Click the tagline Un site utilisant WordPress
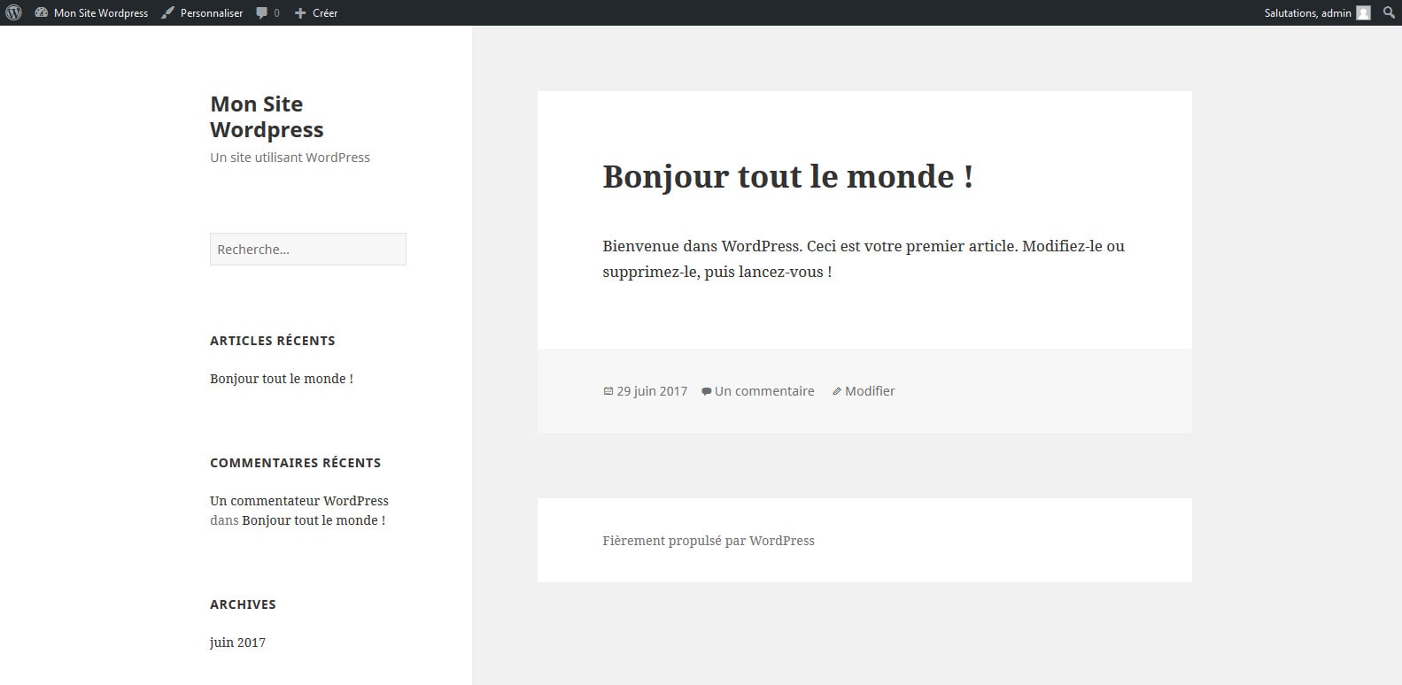 point(290,158)
